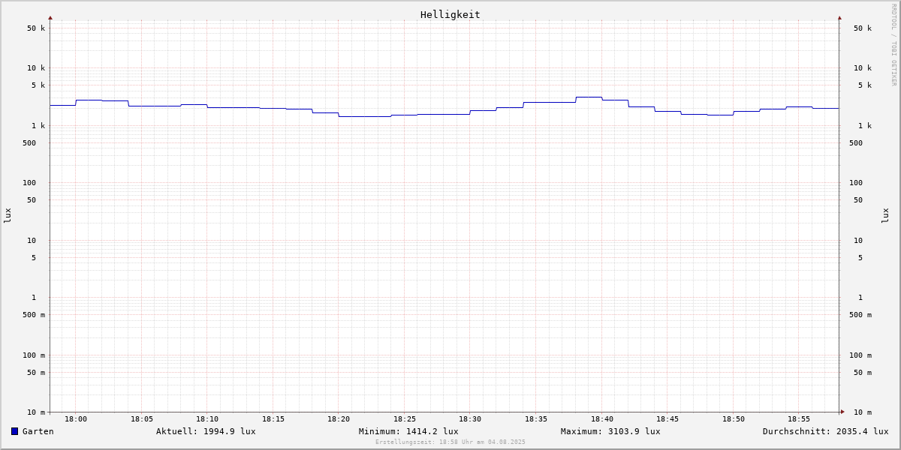This screenshot has height=450, width=901.
Task: Click the right axis 5 k label
Action: 865,85
